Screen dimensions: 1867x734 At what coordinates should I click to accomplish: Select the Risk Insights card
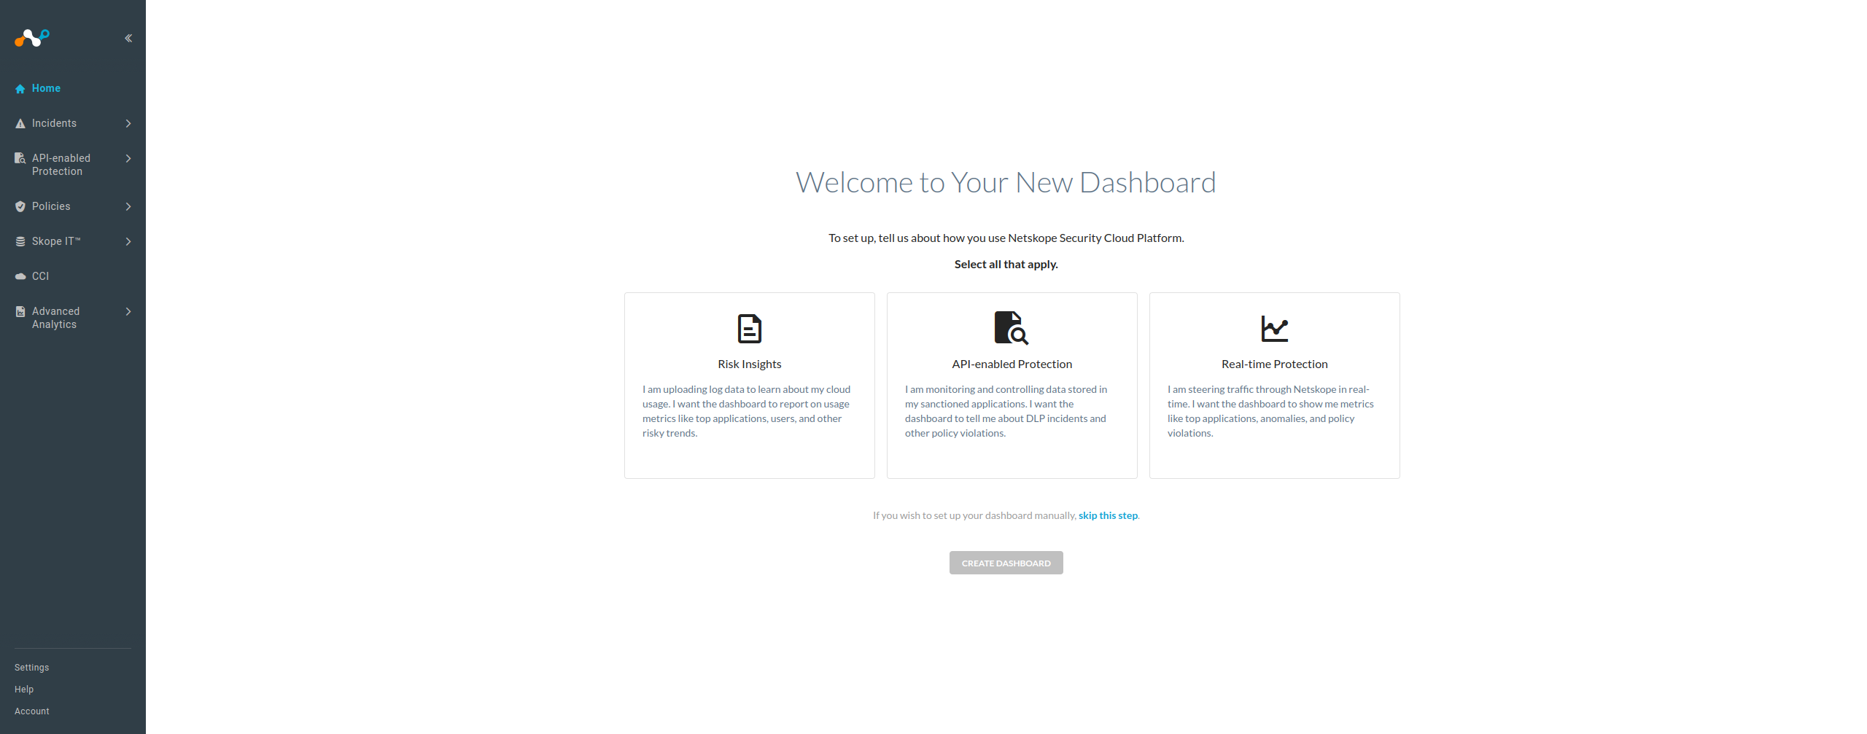(749, 386)
